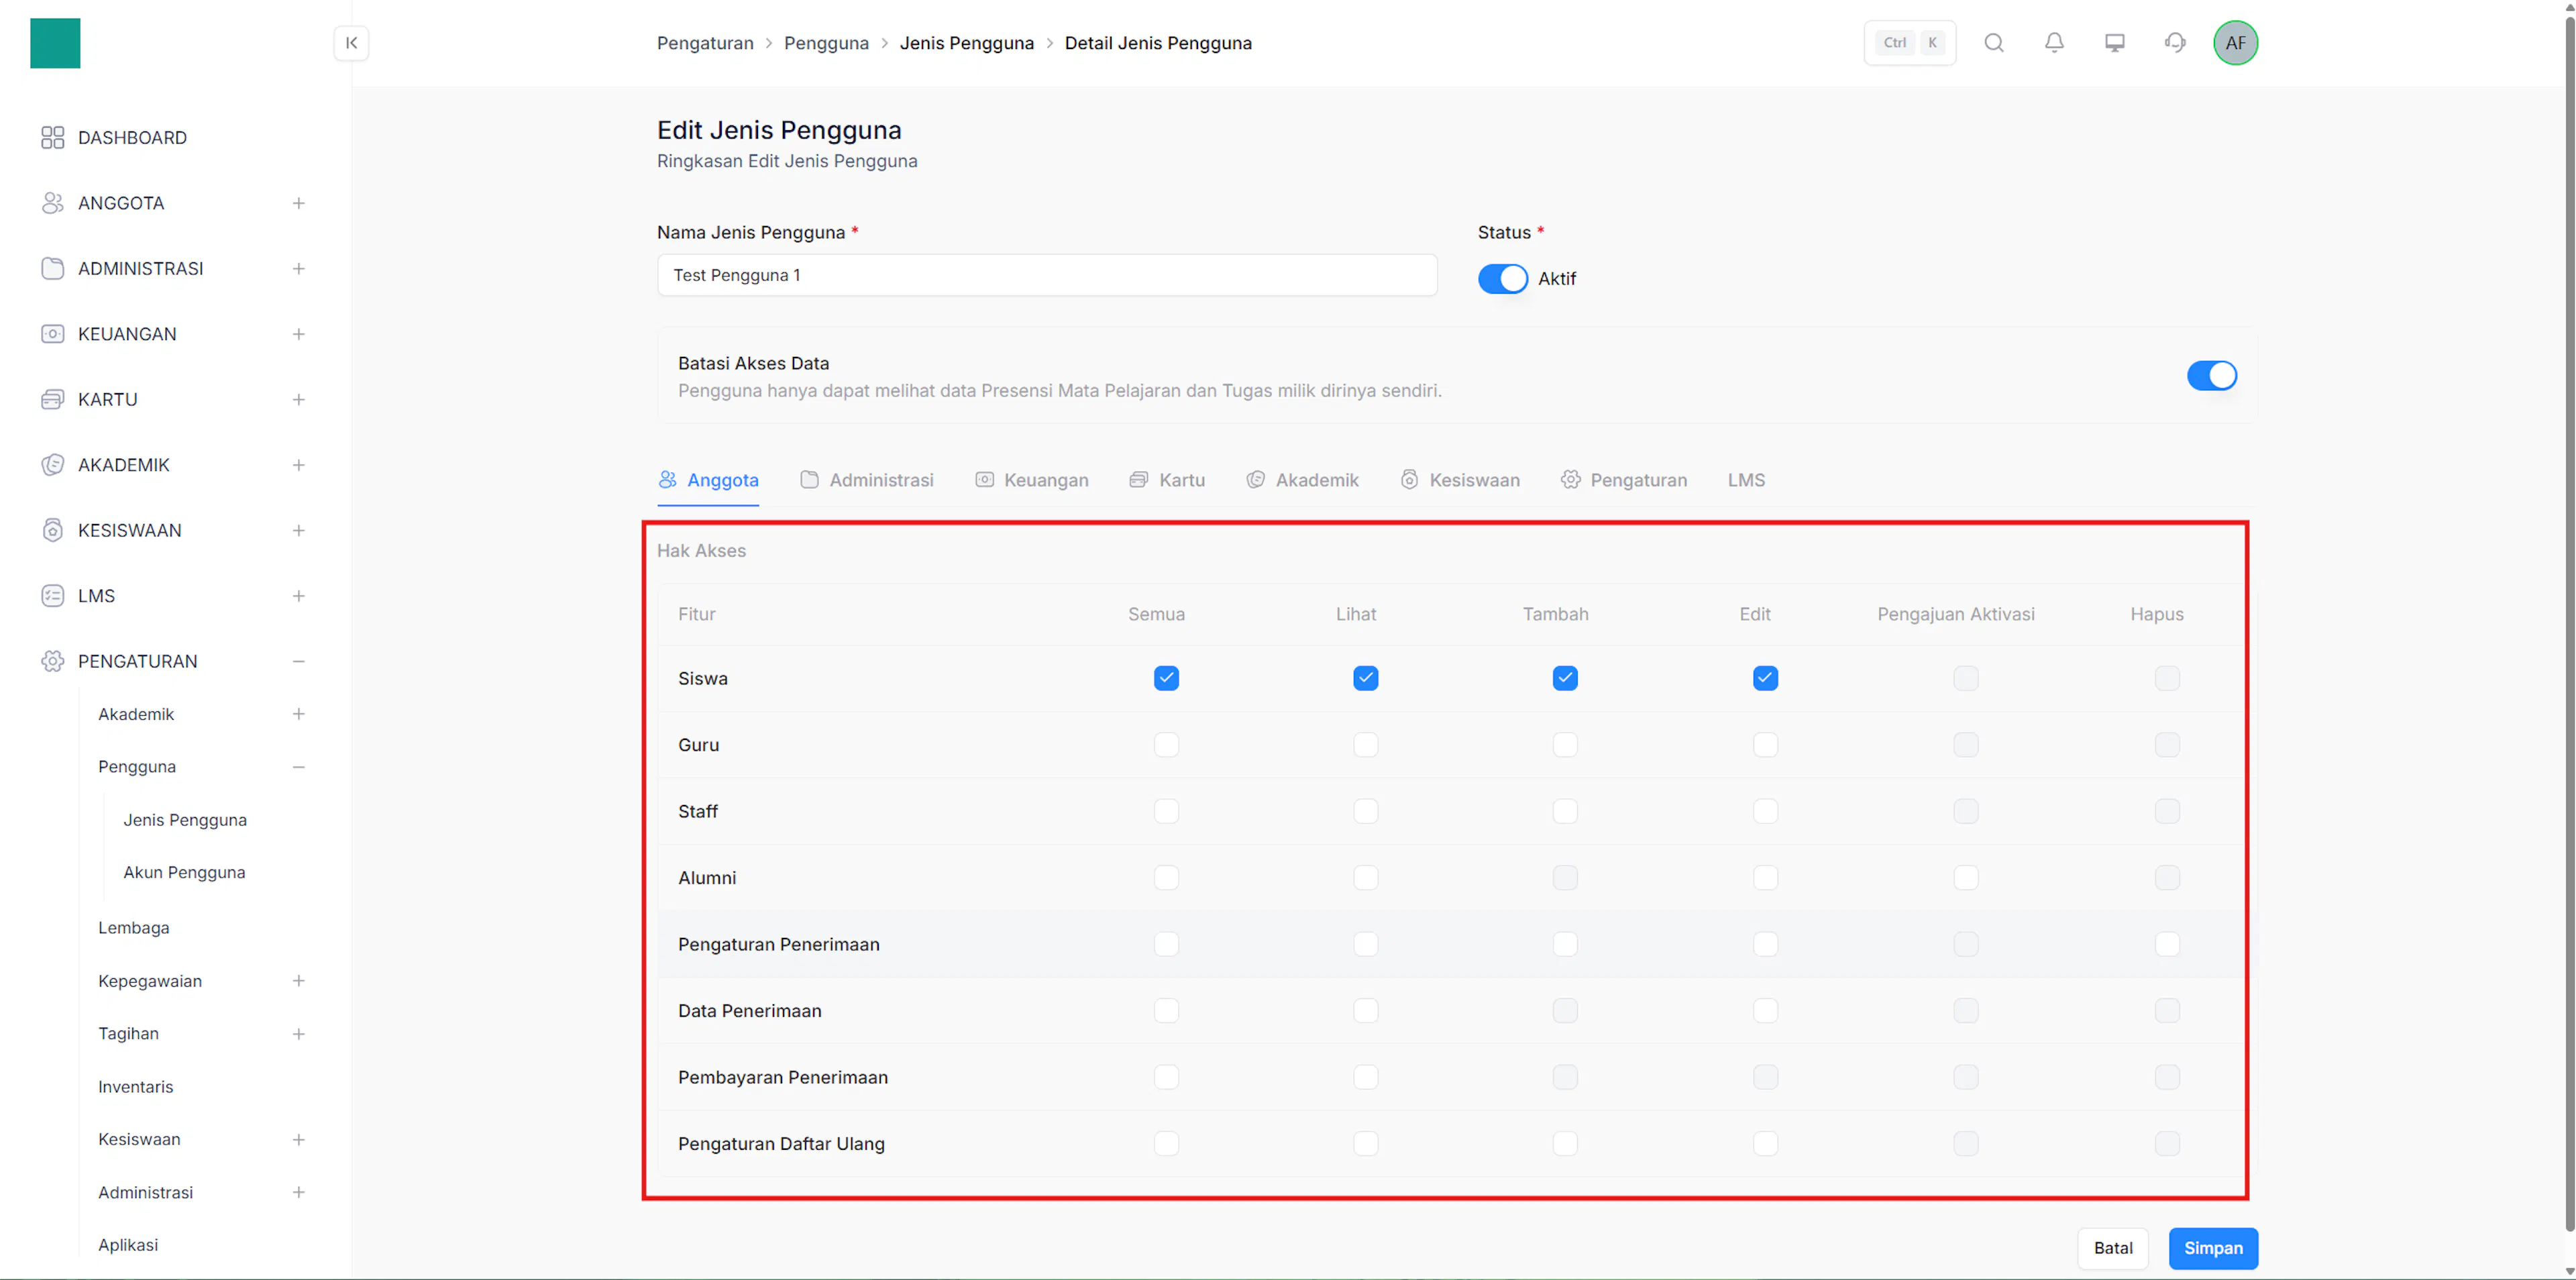The image size is (2576, 1280).
Task: Click the Batal button
Action: click(x=2113, y=1248)
